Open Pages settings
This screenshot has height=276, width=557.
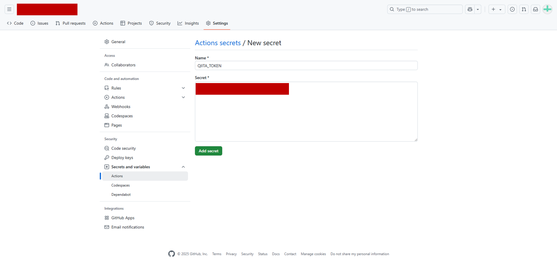point(145,125)
